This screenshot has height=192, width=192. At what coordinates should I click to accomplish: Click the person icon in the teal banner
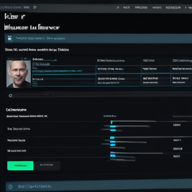(x=10, y=38)
